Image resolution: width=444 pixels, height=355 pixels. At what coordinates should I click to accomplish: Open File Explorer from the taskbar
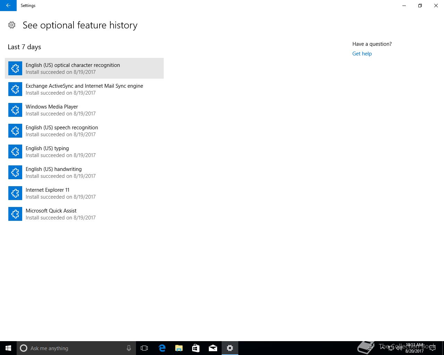click(179, 348)
